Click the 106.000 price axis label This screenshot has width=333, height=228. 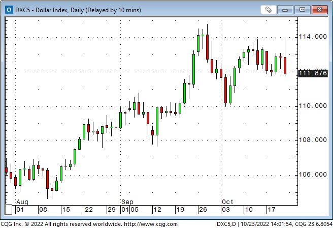(313, 175)
